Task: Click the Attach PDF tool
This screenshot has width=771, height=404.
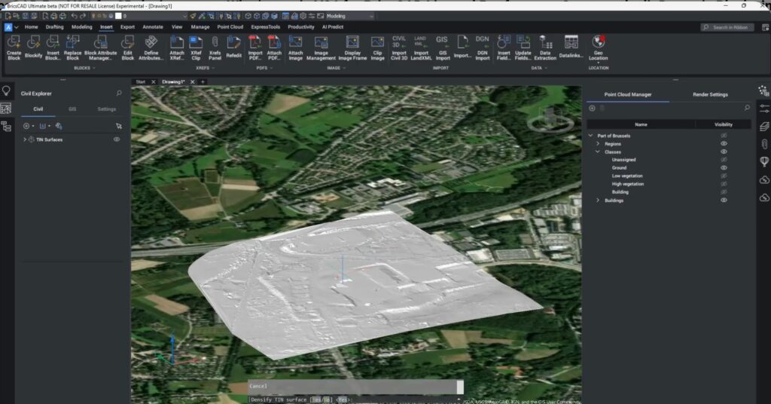Action: click(x=274, y=47)
